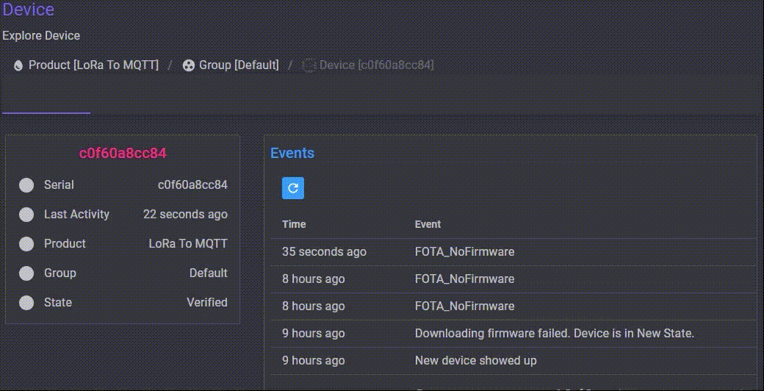The image size is (764, 391).
Task: Click the Product breadcrumb flame icon
Action: 18,65
